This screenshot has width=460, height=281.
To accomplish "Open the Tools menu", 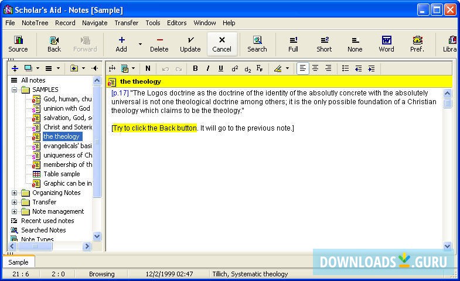I will click(x=153, y=23).
